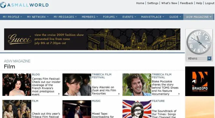
Task: Click arrow icon after Gary Alazraki teaser
Action: click(119, 94)
